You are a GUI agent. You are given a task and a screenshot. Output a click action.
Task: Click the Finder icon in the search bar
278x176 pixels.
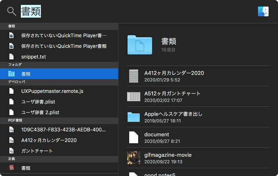(x=263, y=11)
